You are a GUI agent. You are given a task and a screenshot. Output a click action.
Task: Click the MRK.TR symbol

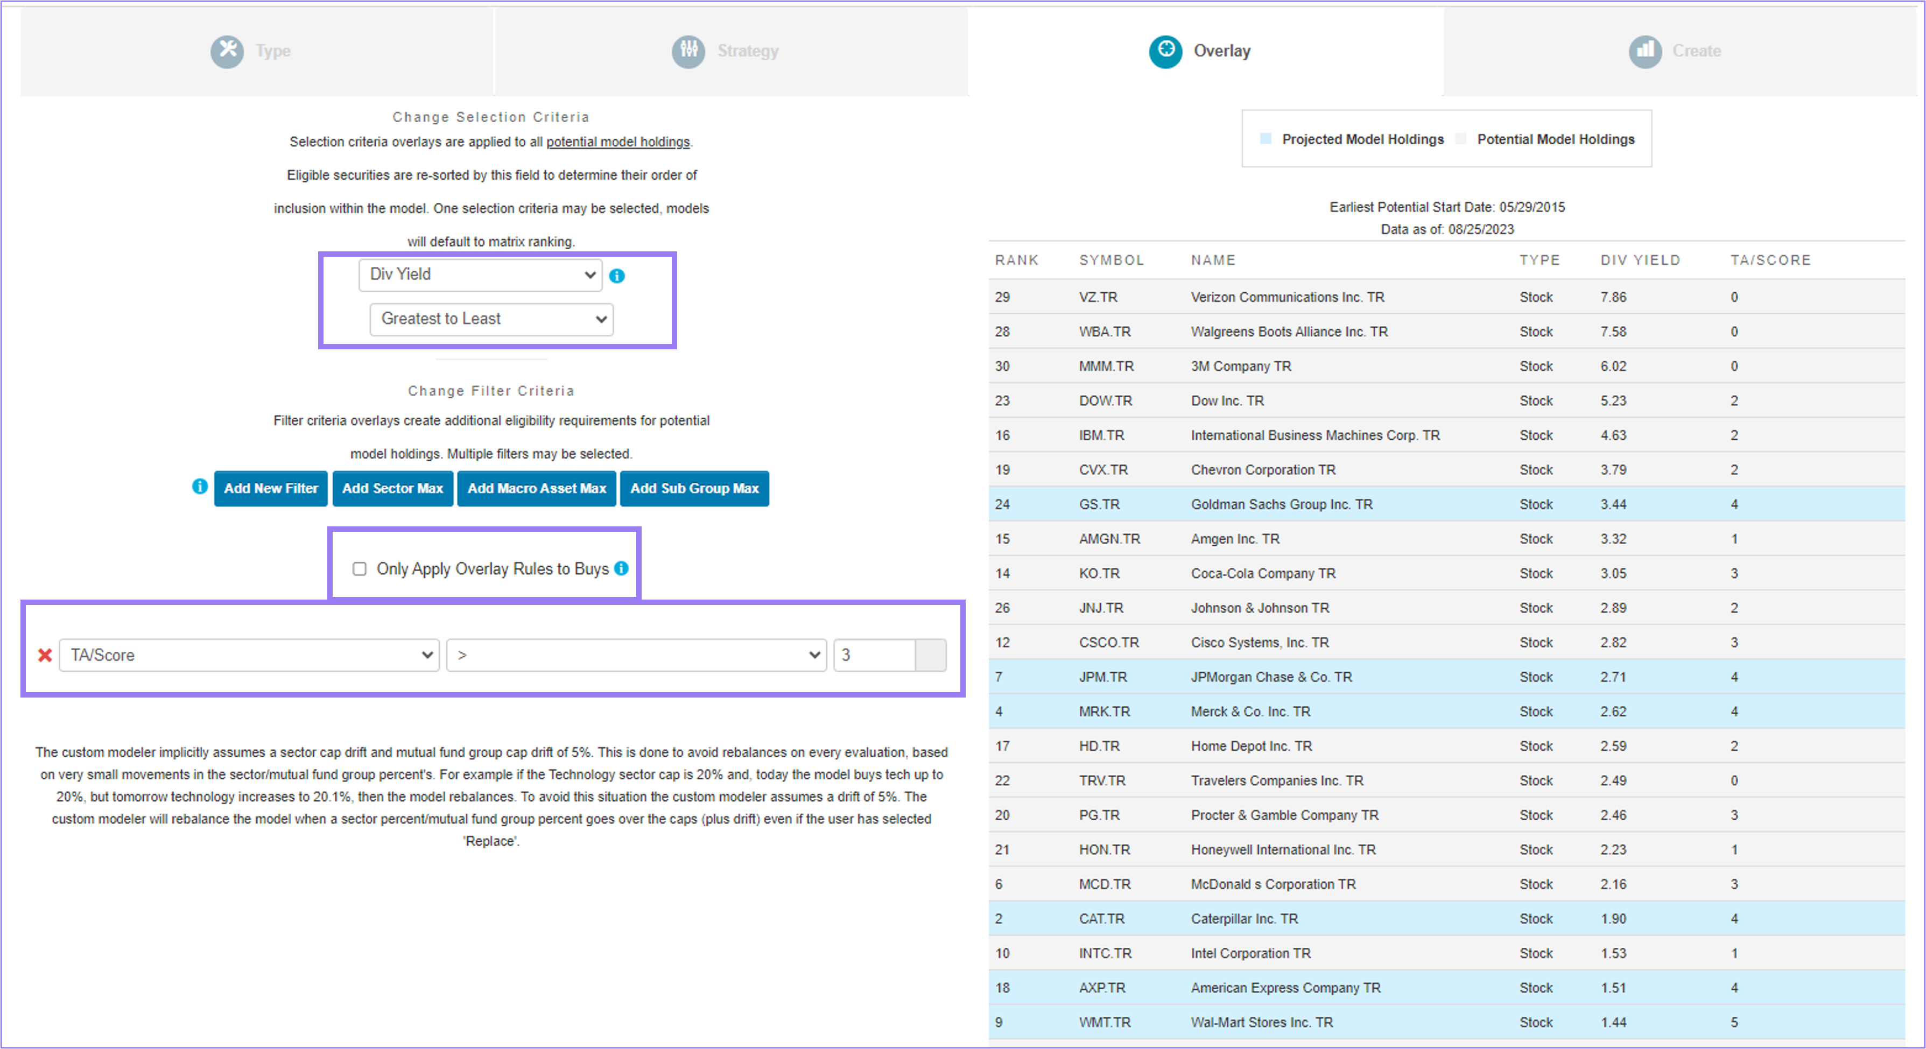point(1103,712)
